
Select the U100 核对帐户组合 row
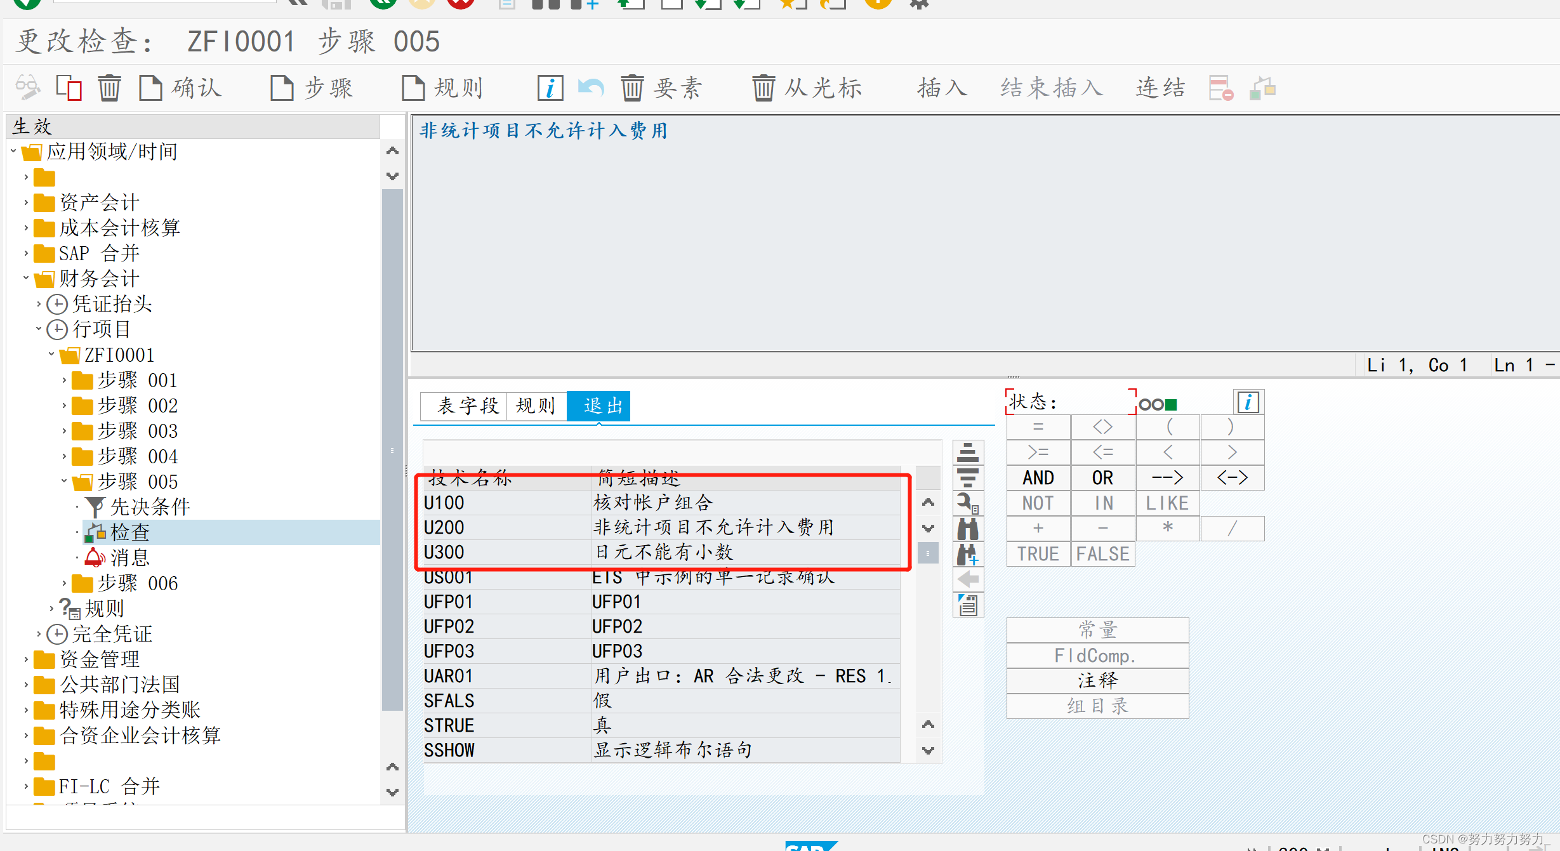click(x=571, y=502)
